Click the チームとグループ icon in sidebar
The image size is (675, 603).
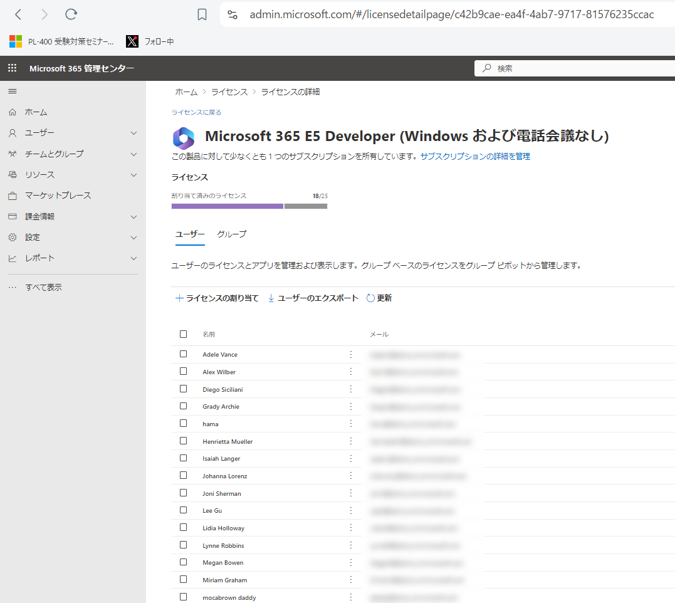tap(13, 154)
